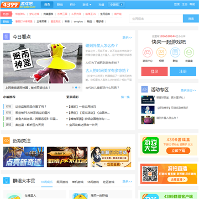Click the 游戏大全 green app icon
Image resolution: width=199 pixels, height=199 pixels.
(x=150, y=145)
